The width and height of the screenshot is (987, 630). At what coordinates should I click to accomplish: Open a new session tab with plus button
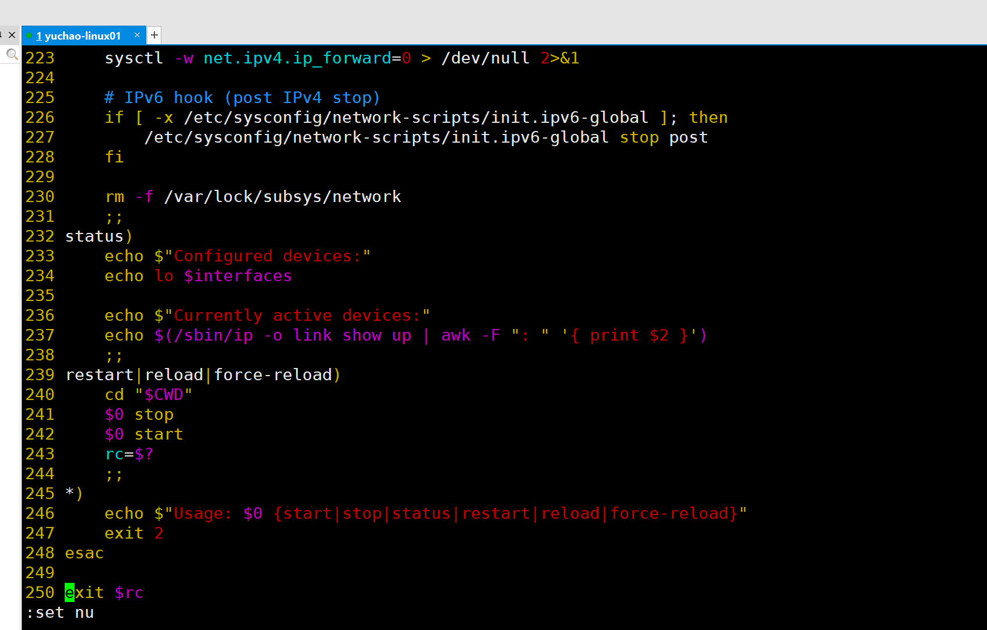click(x=154, y=36)
